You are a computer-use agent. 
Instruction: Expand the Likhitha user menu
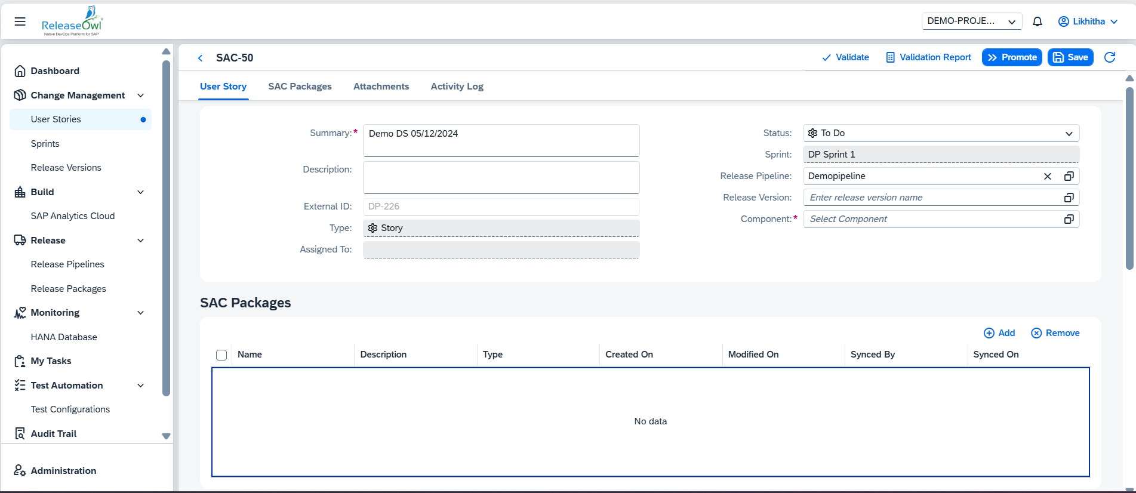(1088, 21)
